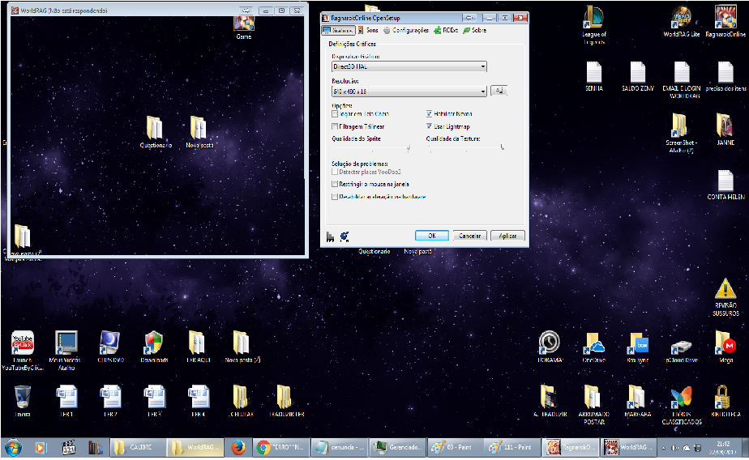Viewport: 749px width, 460px height.
Task: Open the clock-icon shortcut above A. TRADUZIR
Action: click(x=550, y=347)
